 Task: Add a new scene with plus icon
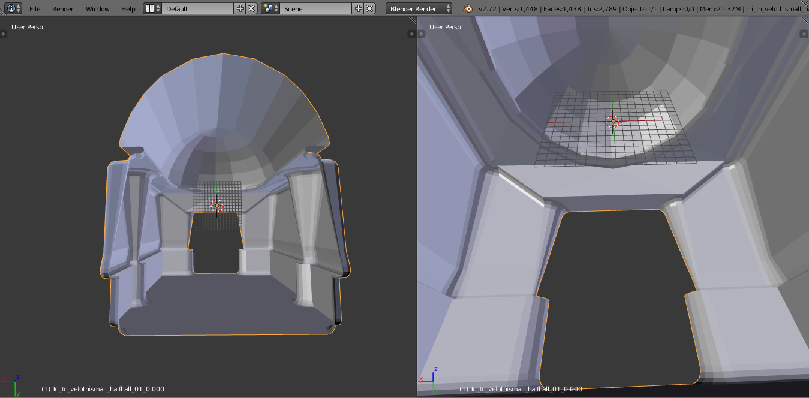[x=359, y=8]
